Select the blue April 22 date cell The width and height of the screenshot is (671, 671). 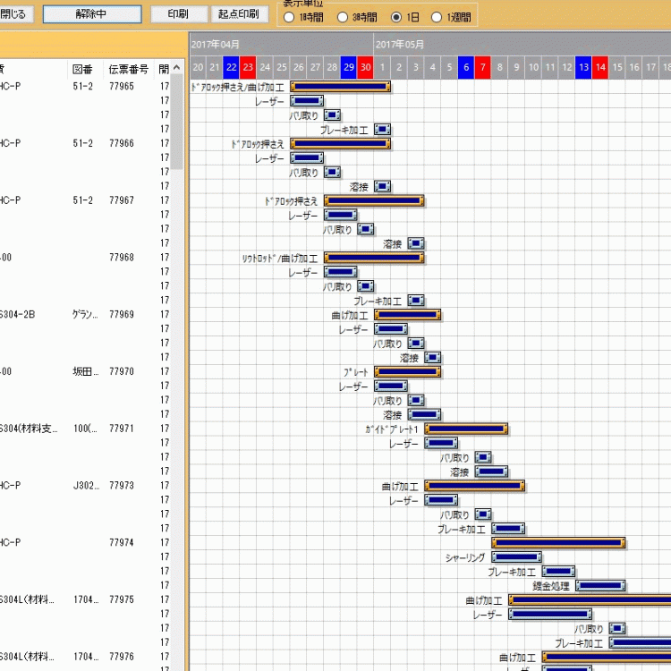231,67
